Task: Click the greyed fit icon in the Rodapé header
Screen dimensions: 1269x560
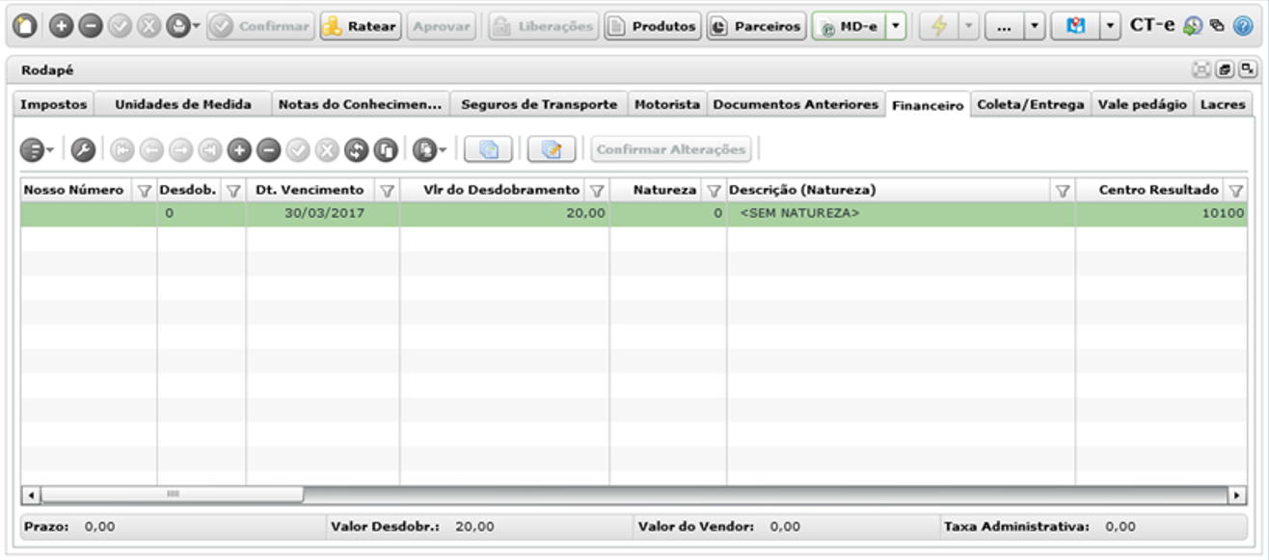Action: (1201, 69)
